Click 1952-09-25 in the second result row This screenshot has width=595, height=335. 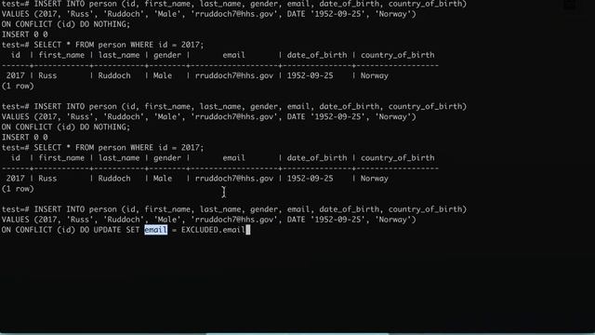[x=310, y=179]
